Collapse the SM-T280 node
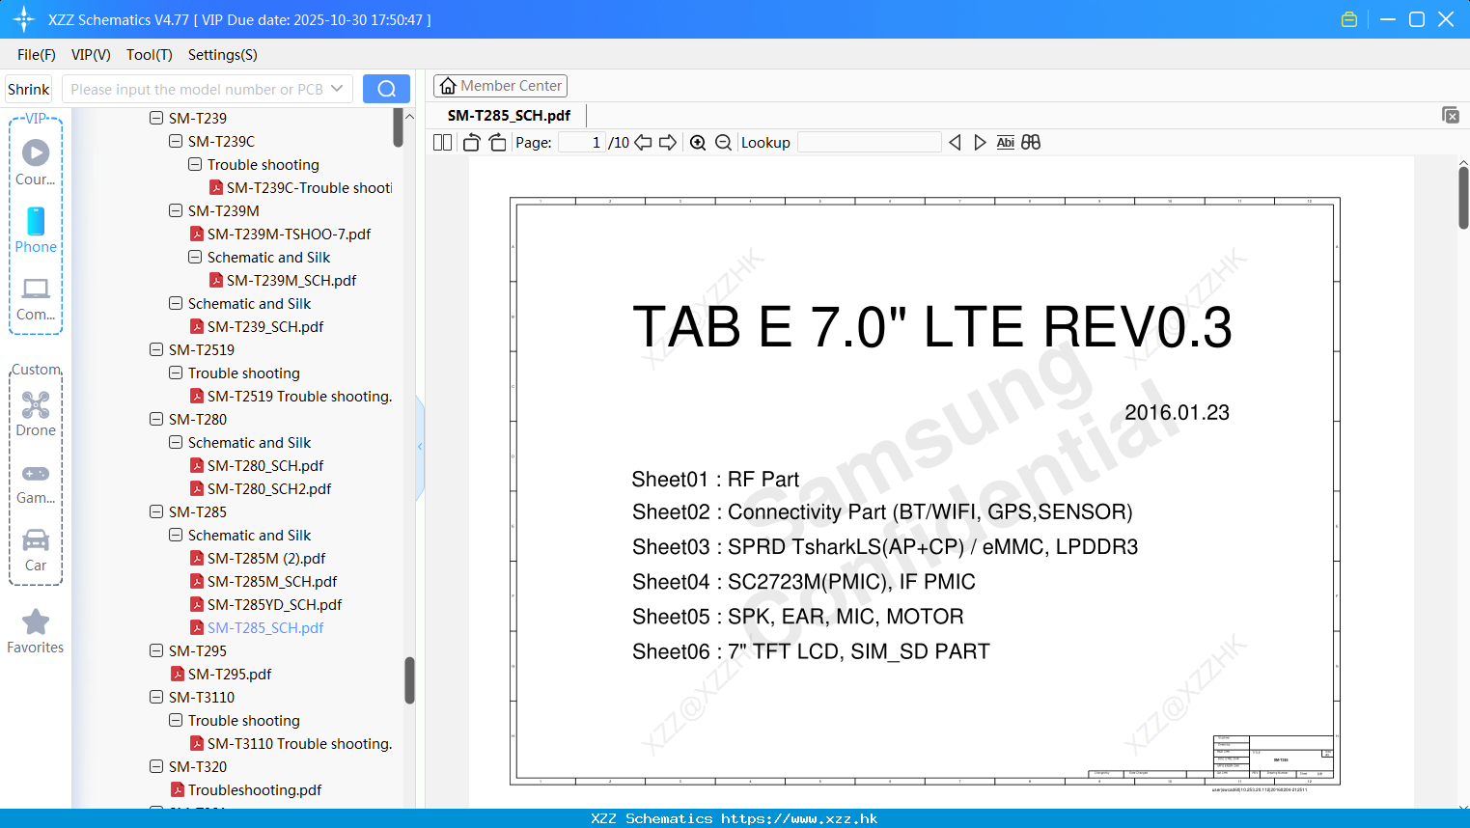Image resolution: width=1470 pixels, height=828 pixels. click(x=156, y=419)
